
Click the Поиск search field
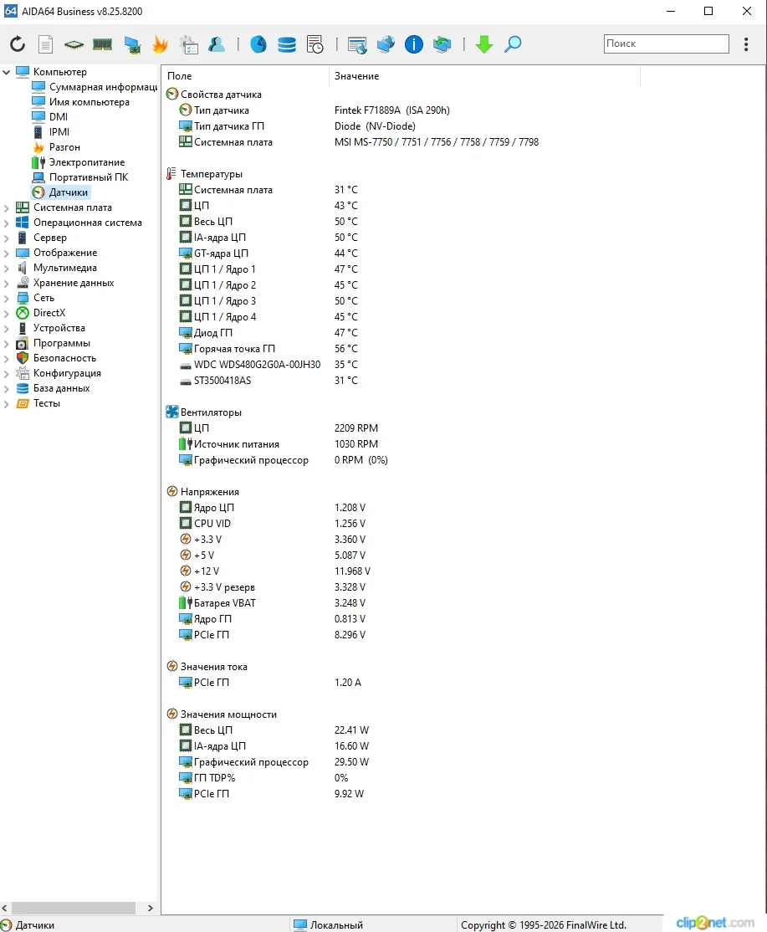(666, 44)
